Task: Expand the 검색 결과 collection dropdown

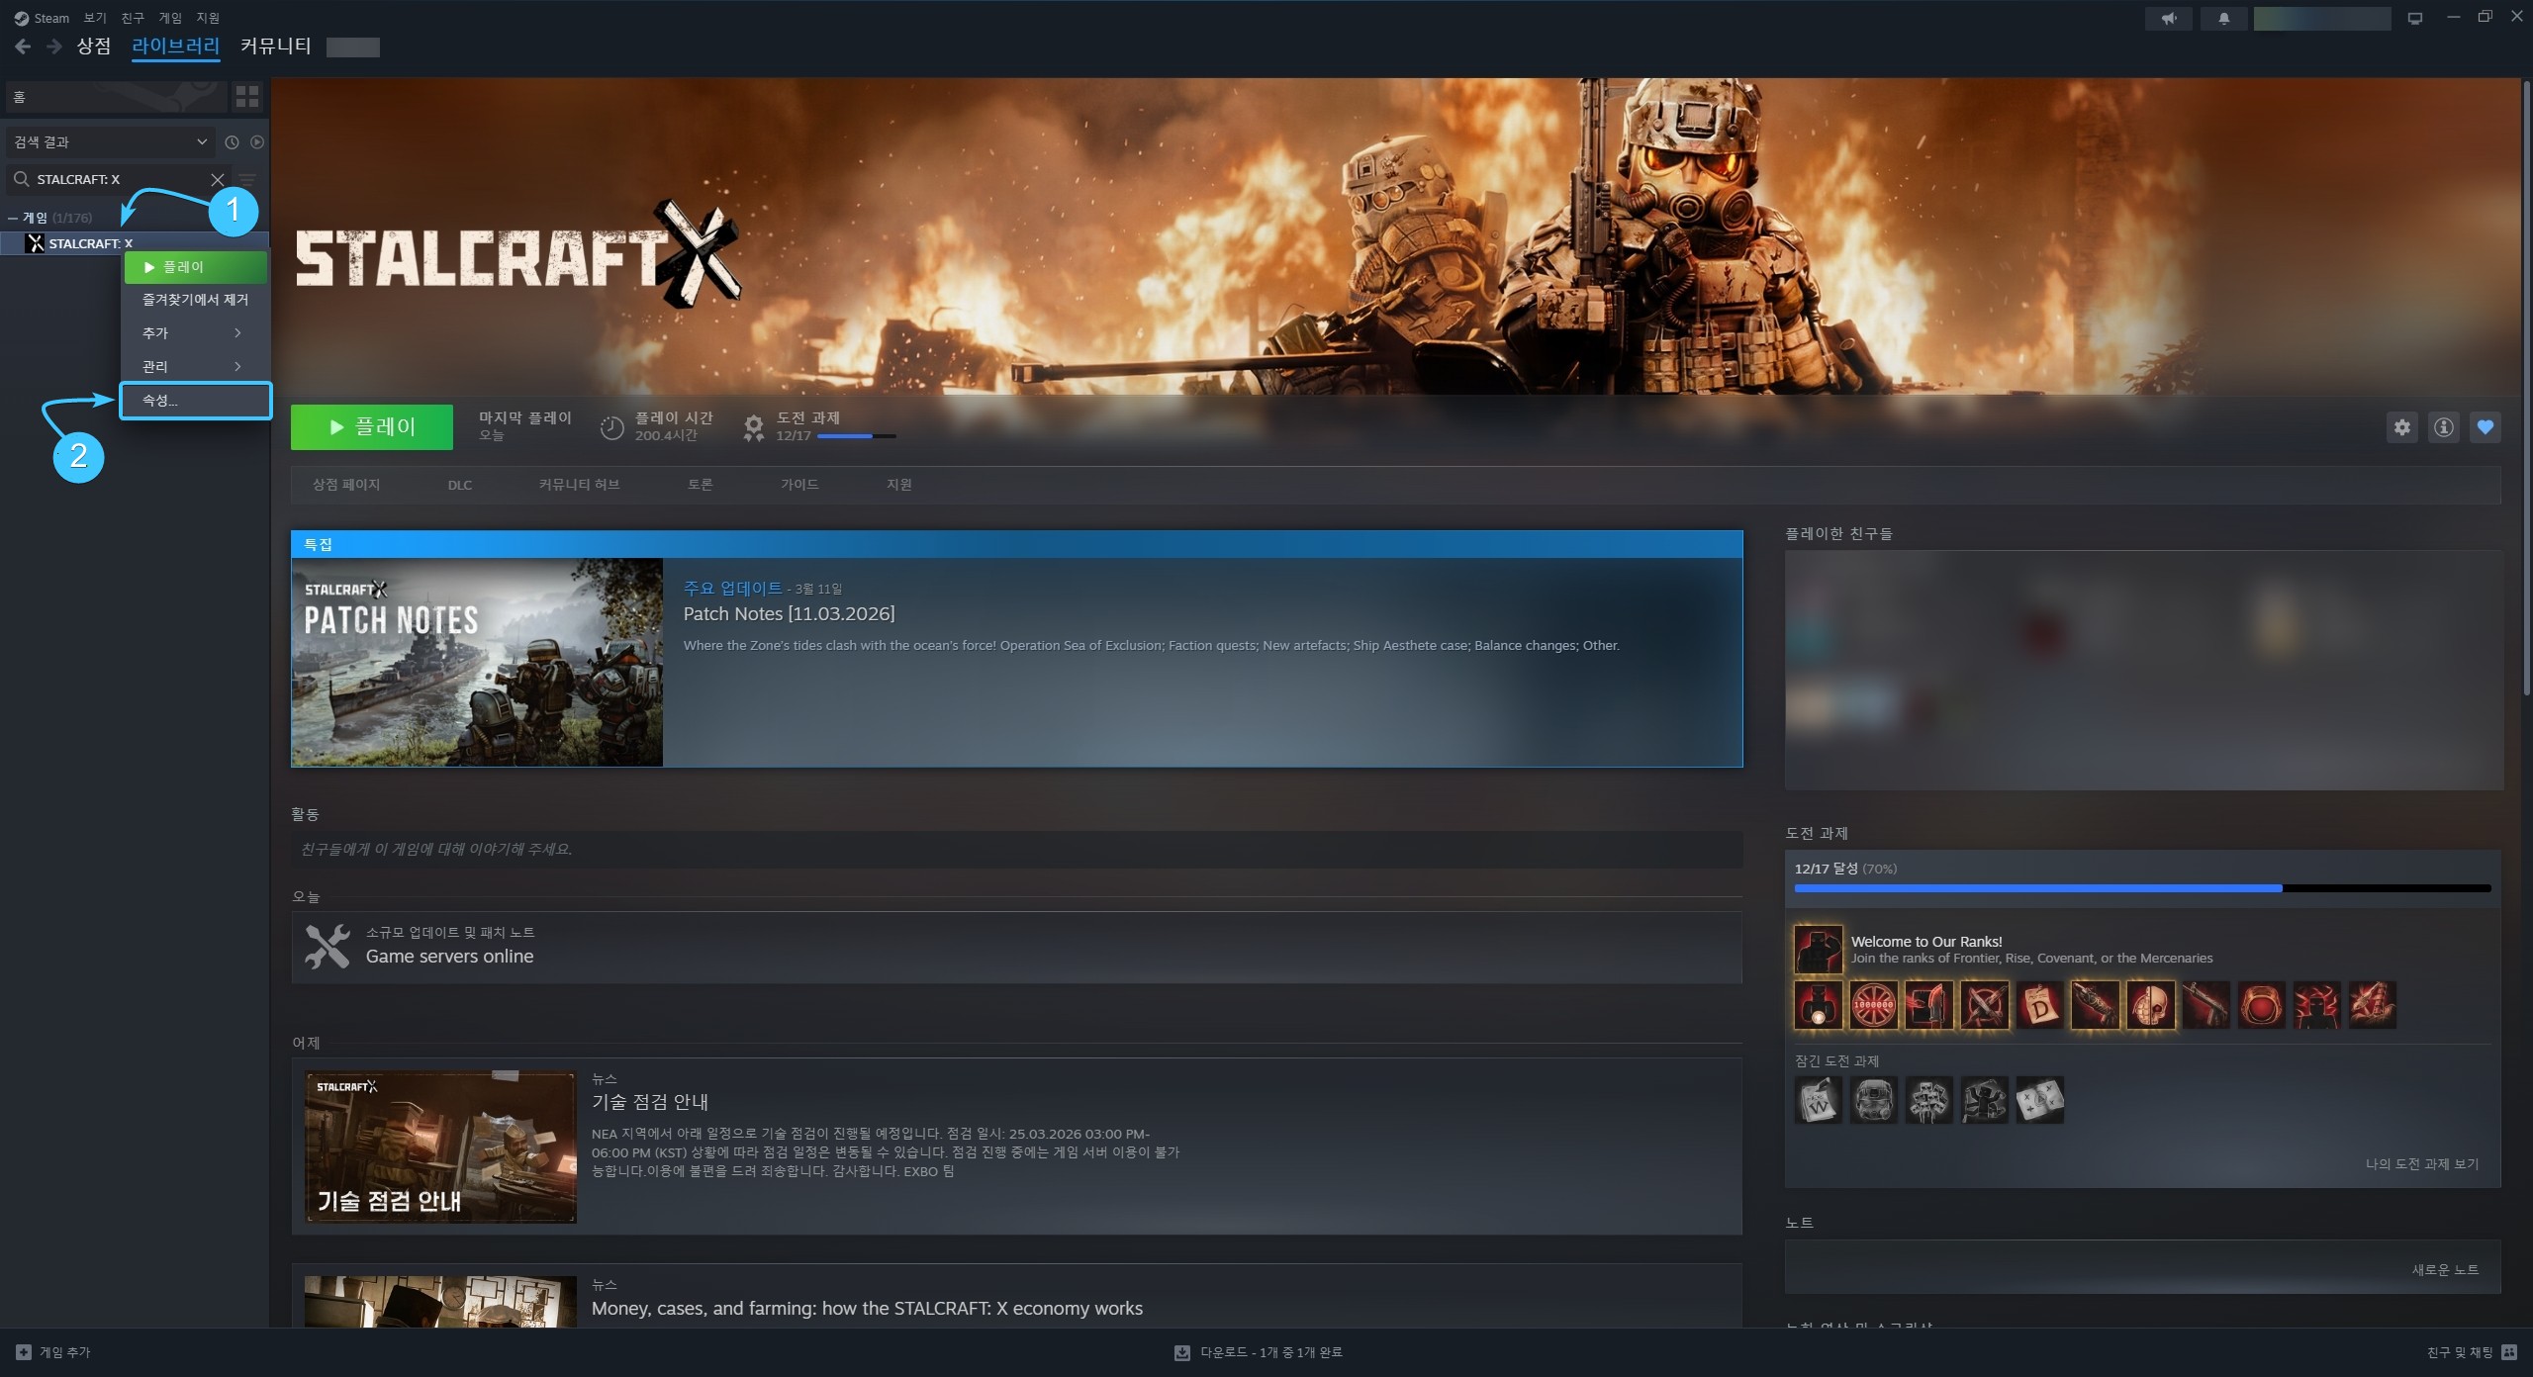Action: click(x=111, y=141)
